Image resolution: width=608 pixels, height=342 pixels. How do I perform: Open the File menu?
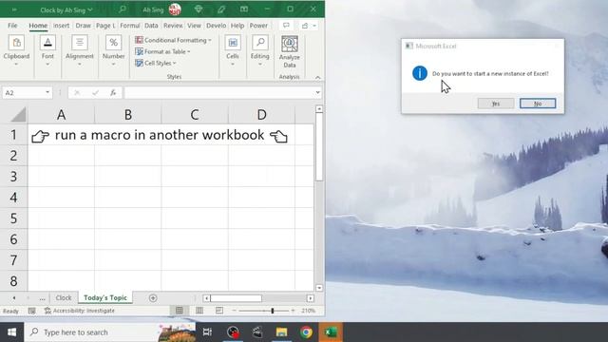tap(12, 26)
